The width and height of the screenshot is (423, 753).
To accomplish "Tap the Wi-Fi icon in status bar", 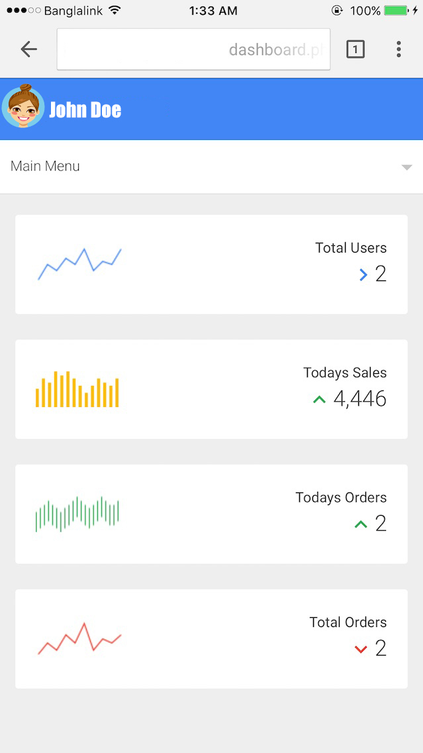I will [x=114, y=10].
